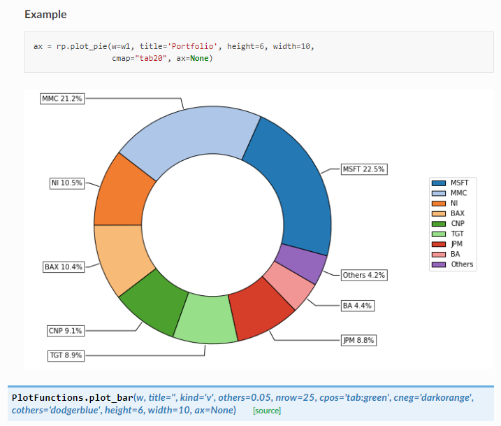Click the 'TGT 8.9%' chart label
This screenshot has width=501, height=426.
click(66, 355)
